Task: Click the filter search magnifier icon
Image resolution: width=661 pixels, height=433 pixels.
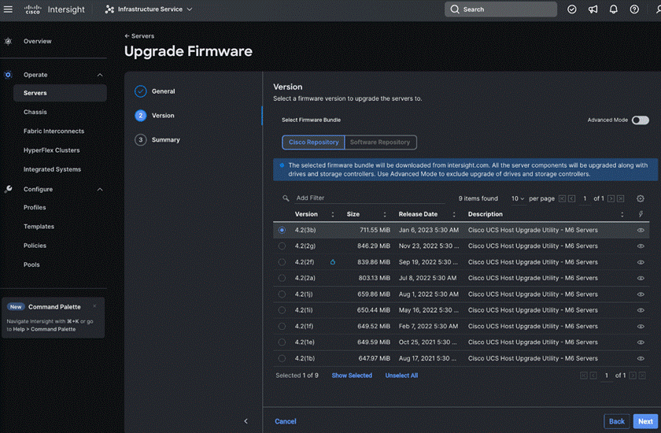Action: pyautogui.click(x=286, y=198)
